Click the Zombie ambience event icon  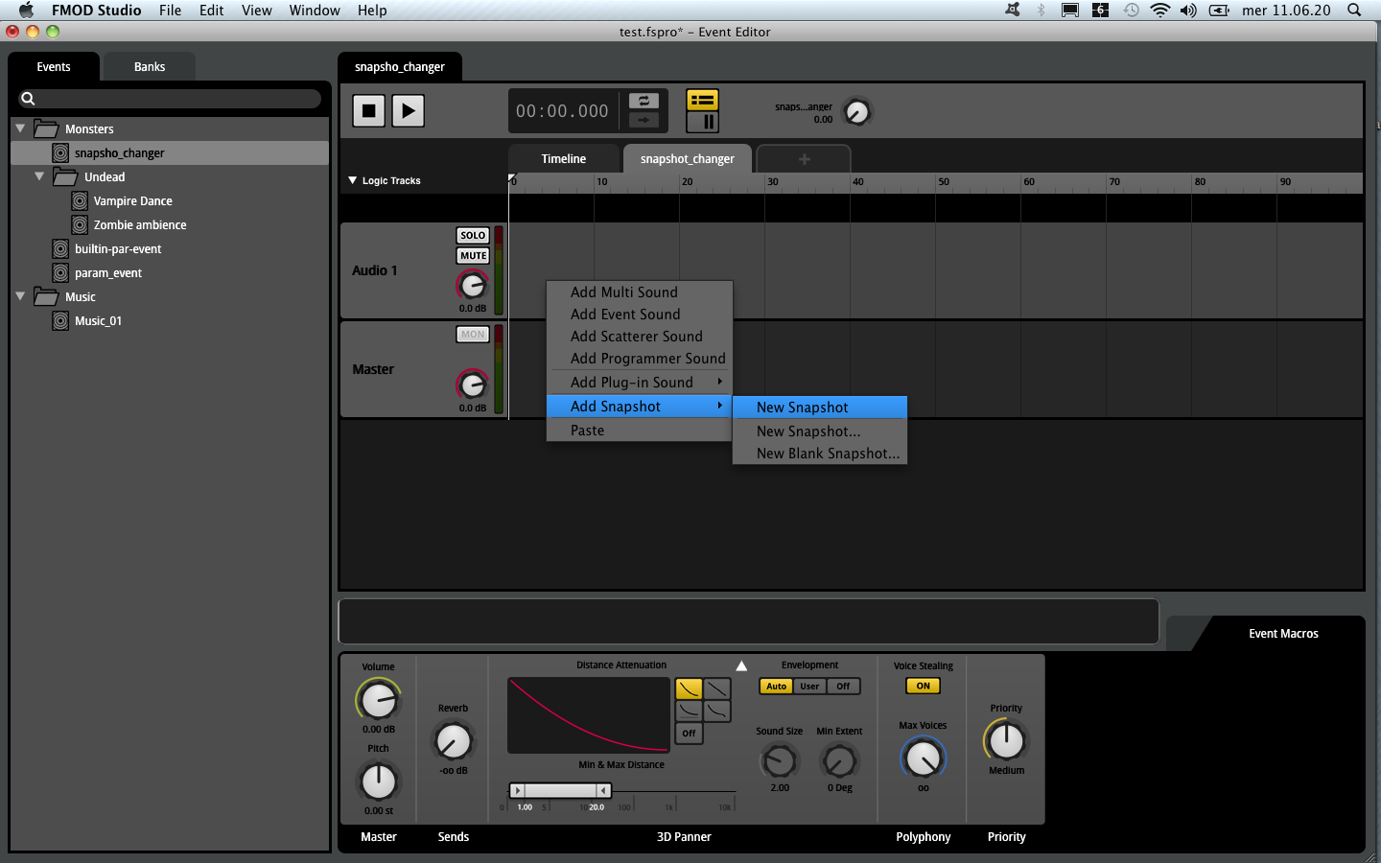point(80,224)
